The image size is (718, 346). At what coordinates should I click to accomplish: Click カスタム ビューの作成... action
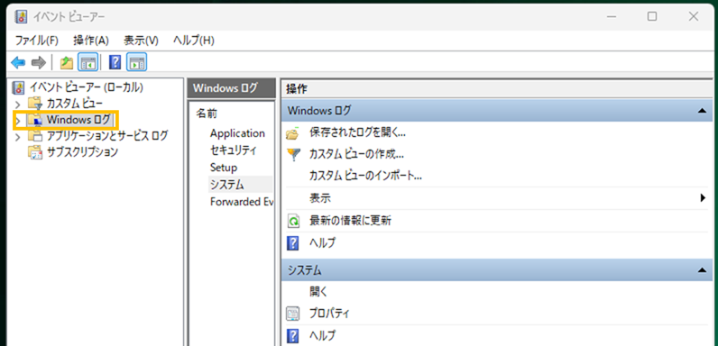tap(356, 154)
